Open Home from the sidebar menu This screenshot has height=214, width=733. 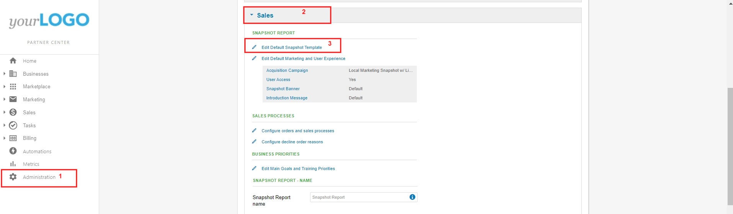coord(29,61)
